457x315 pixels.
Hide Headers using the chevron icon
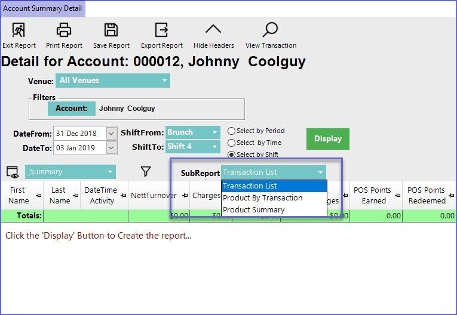point(213,30)
